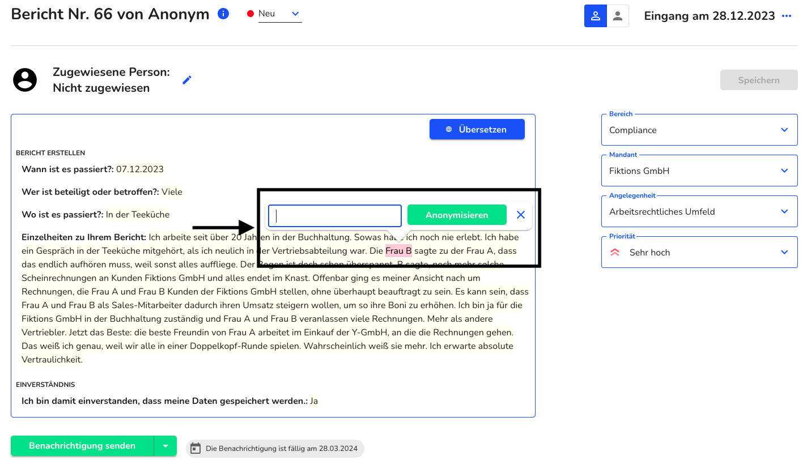Click the Ja consent answer
The image size is (807, 460).
314,401
